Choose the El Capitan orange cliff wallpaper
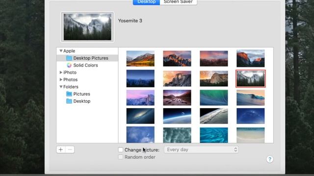314x176 pixels. [251, 59]
